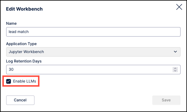Toggle the checkmark icon for LLMs

(x=9, y=81)
